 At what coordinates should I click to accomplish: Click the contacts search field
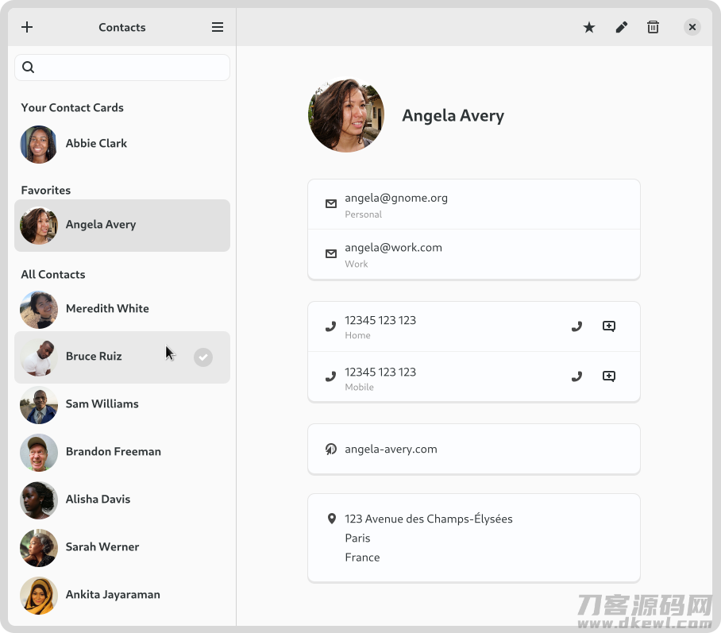point(122,68)
